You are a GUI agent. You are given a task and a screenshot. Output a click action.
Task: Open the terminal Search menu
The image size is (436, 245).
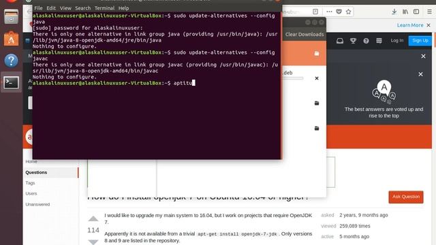[x=83, y=8]
